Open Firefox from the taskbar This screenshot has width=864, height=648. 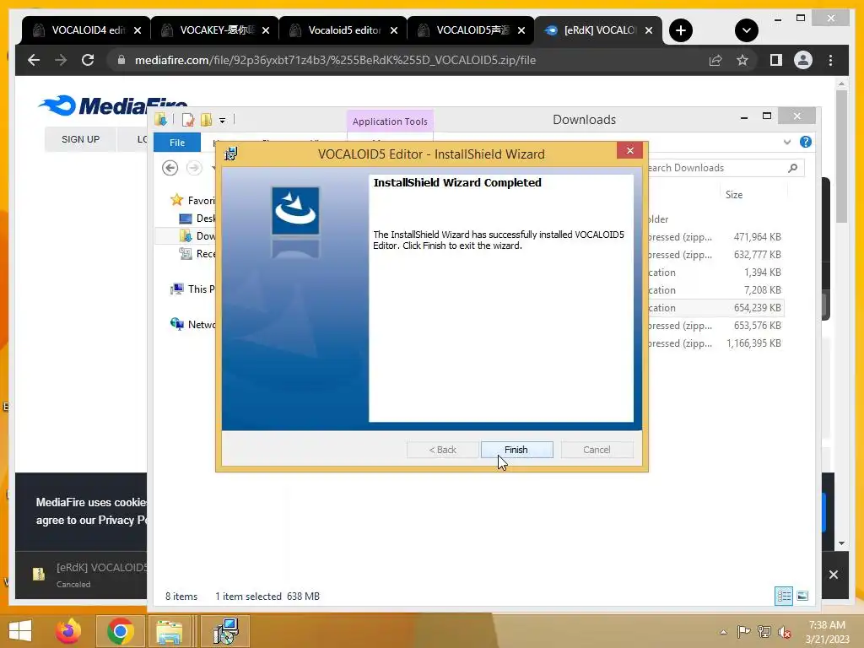tap(68, 631)
